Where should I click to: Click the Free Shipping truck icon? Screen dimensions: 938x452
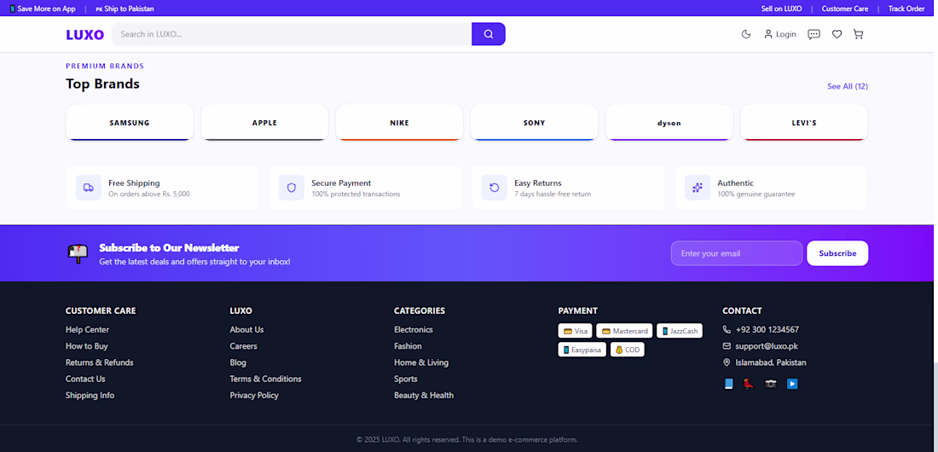coord(89,188)
